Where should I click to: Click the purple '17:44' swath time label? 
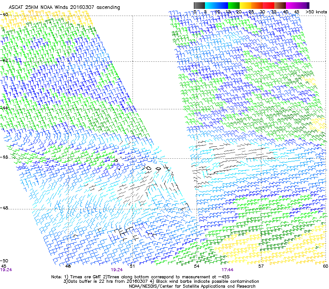point(228,270)
